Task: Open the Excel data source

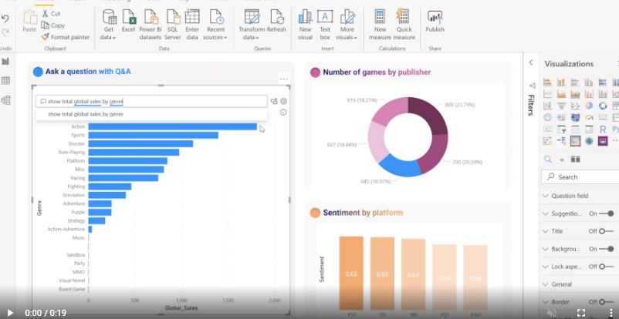Action: tap(128, 22)
